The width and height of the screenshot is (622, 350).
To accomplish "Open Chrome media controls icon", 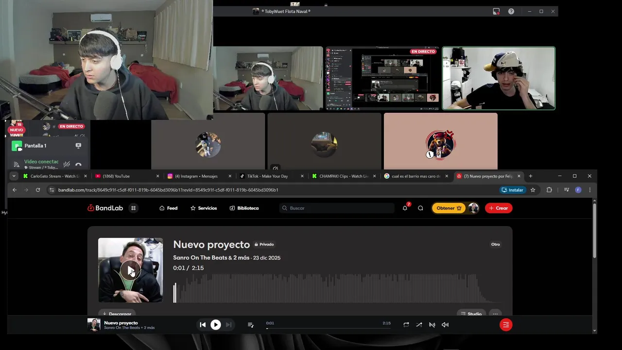I will [567, 190].
